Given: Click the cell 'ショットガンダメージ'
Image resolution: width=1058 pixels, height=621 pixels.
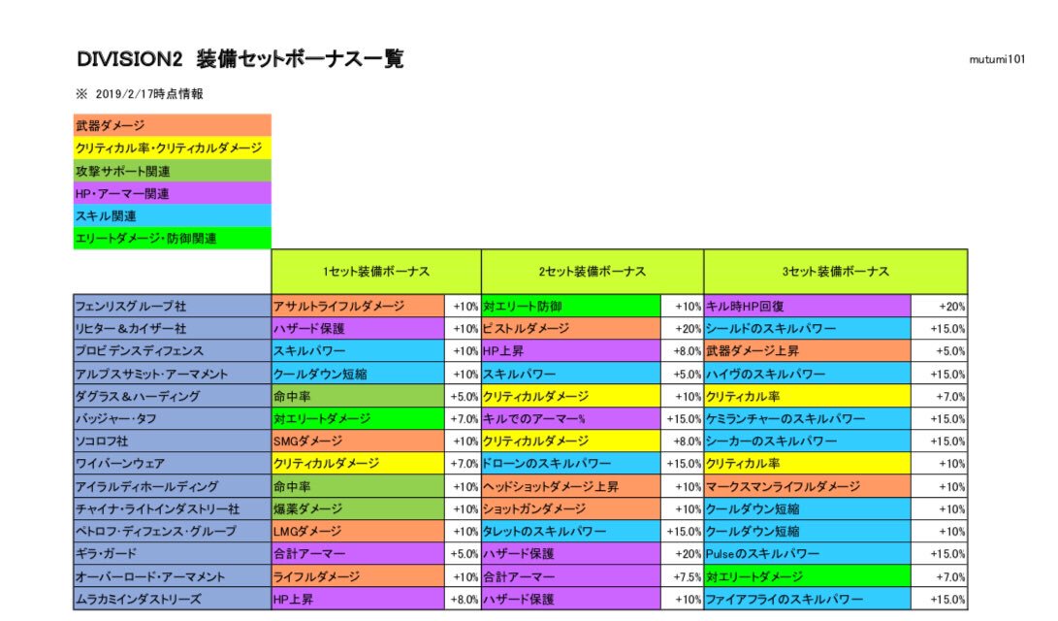Looking at the screenshot, I should coord(571,509).
